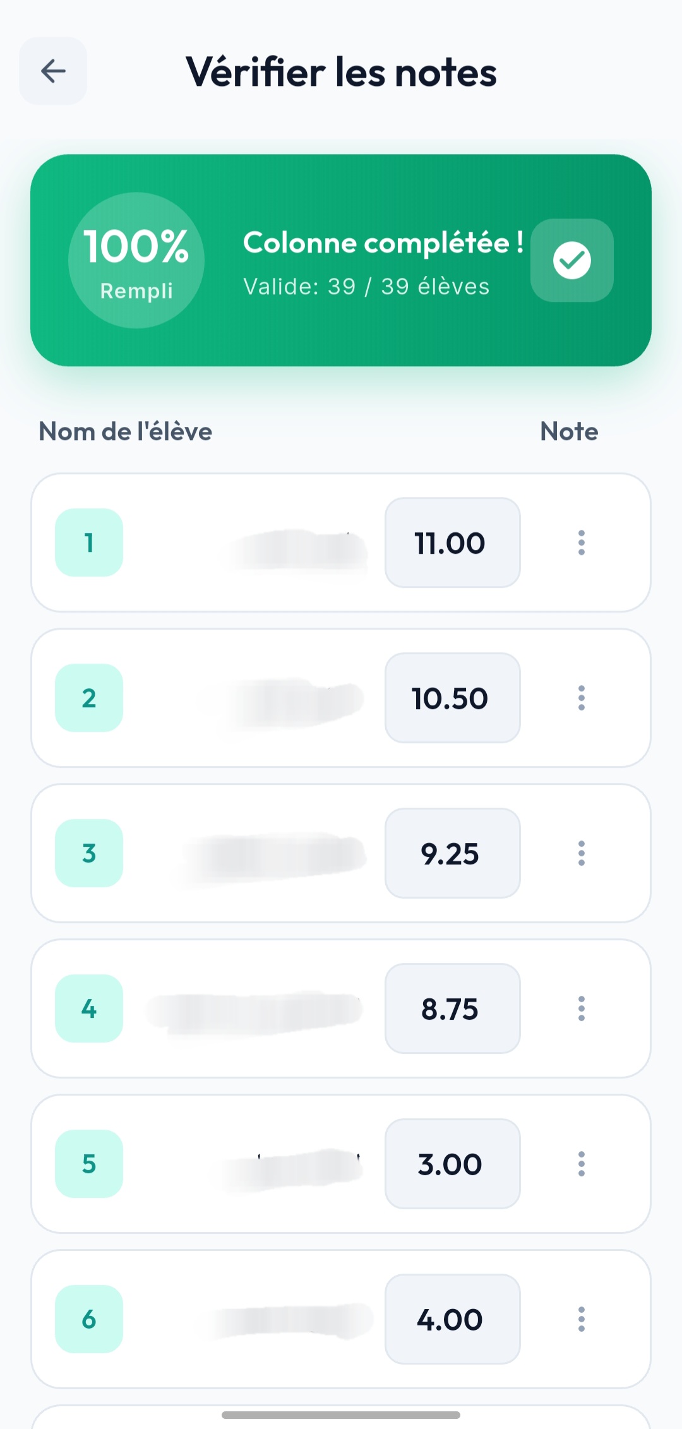Tap the 100% Rempli progress circle

[136, 260]
